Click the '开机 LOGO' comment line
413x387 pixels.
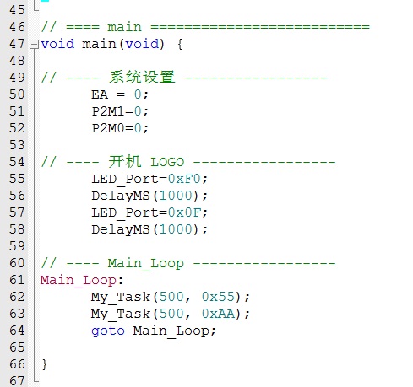pos(188,162)
